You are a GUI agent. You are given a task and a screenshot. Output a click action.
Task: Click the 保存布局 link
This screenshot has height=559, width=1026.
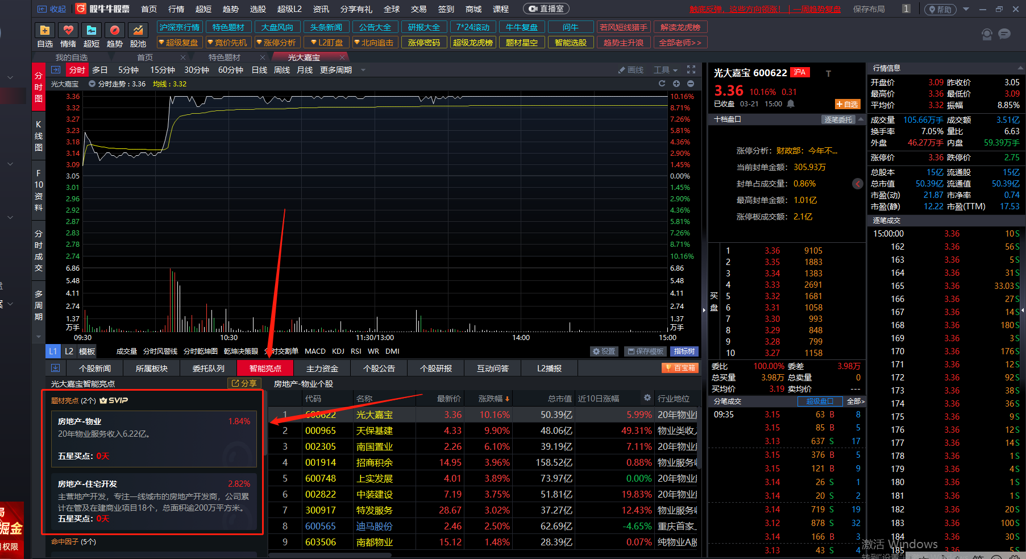[869, 9]
